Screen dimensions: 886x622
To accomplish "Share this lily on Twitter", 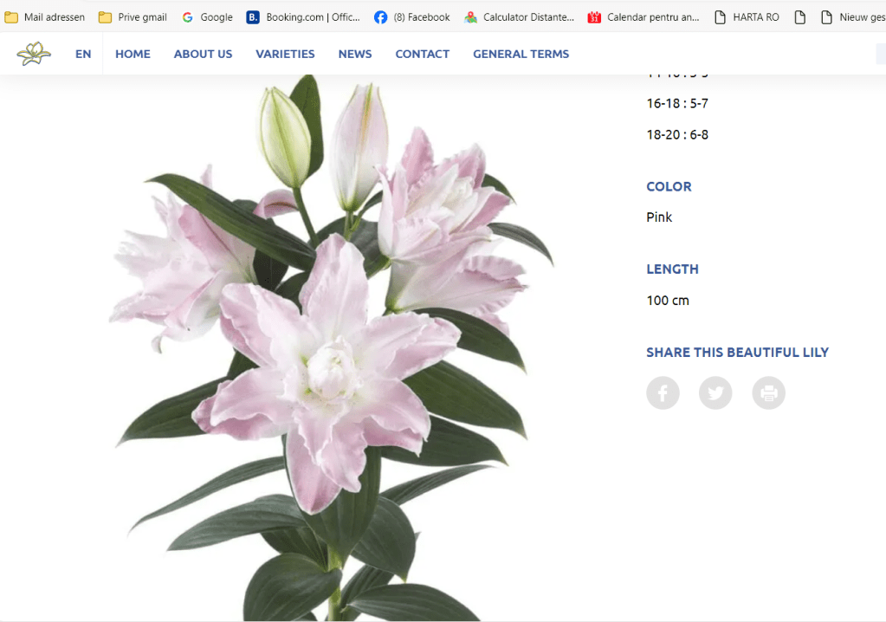I will pos(715,393).
